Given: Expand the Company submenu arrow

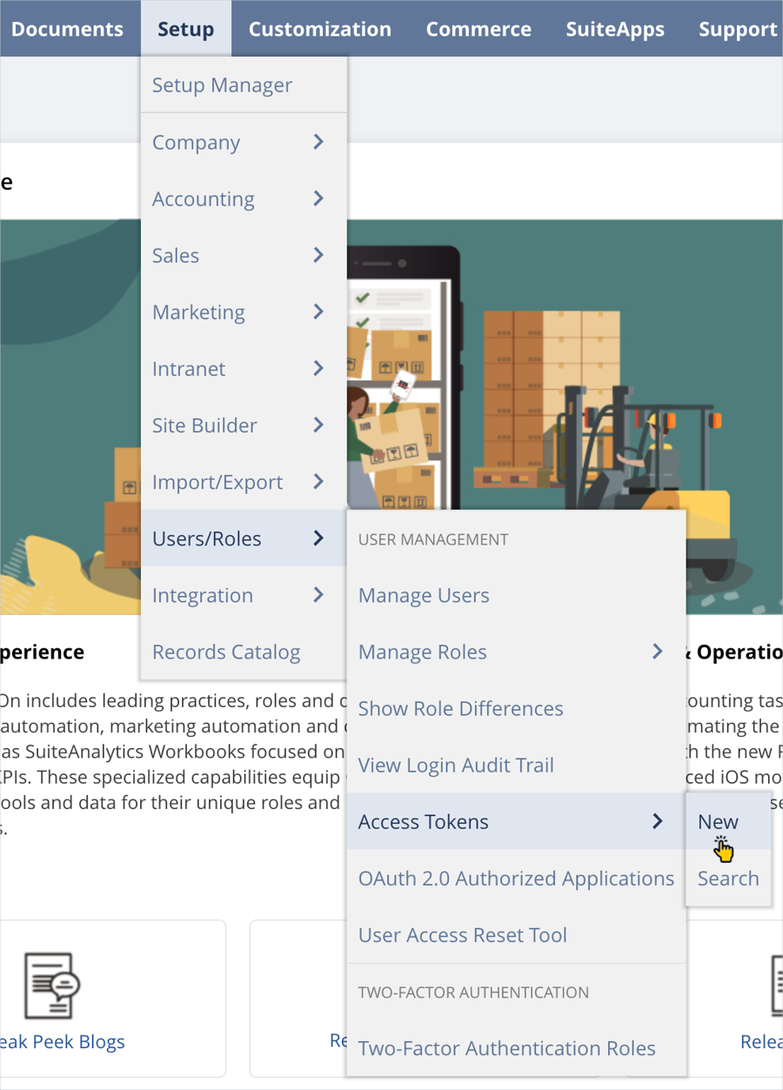Looking at the screenshot, I should tap(318, 142).
